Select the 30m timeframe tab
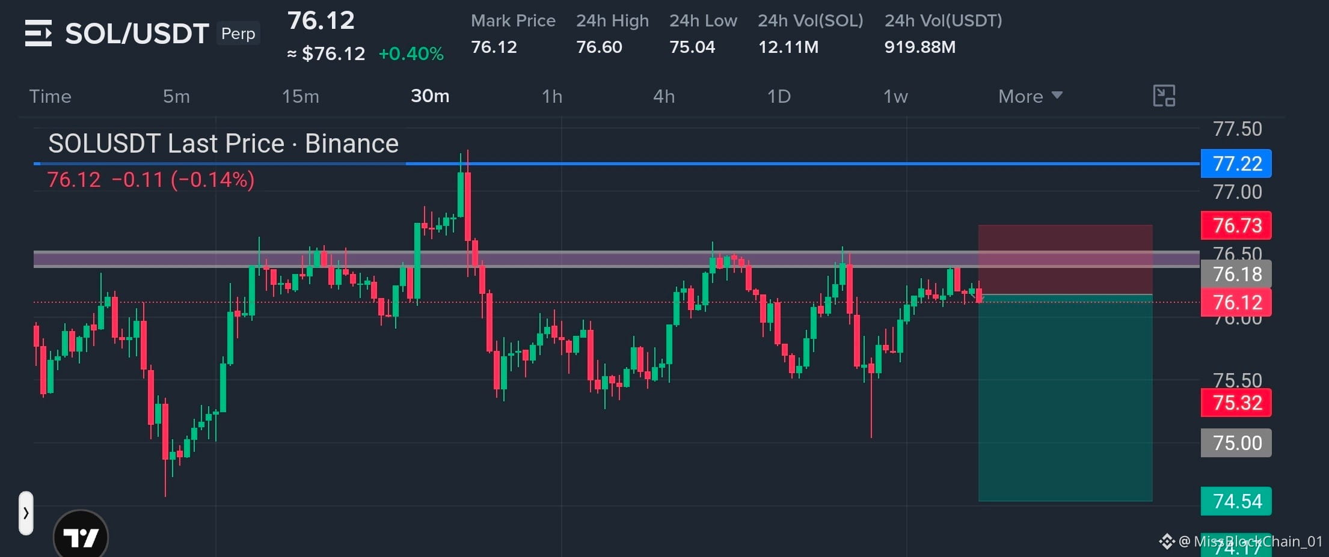The image size is (1329, 557). point(430,96)
